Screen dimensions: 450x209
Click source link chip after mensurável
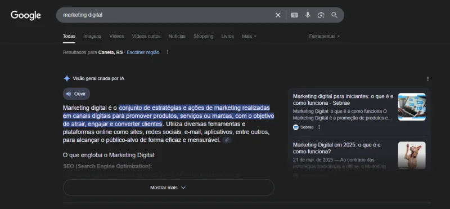tap(227, 140)
